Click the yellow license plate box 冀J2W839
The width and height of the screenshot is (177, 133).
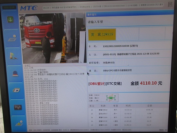pos(102,35)
